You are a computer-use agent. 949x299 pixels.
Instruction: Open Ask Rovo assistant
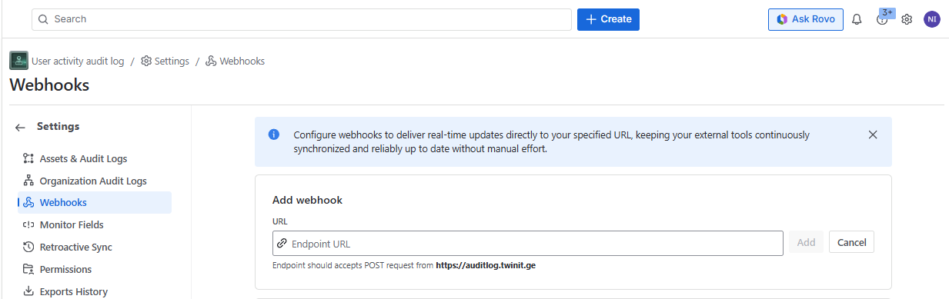tap(806, 19)
